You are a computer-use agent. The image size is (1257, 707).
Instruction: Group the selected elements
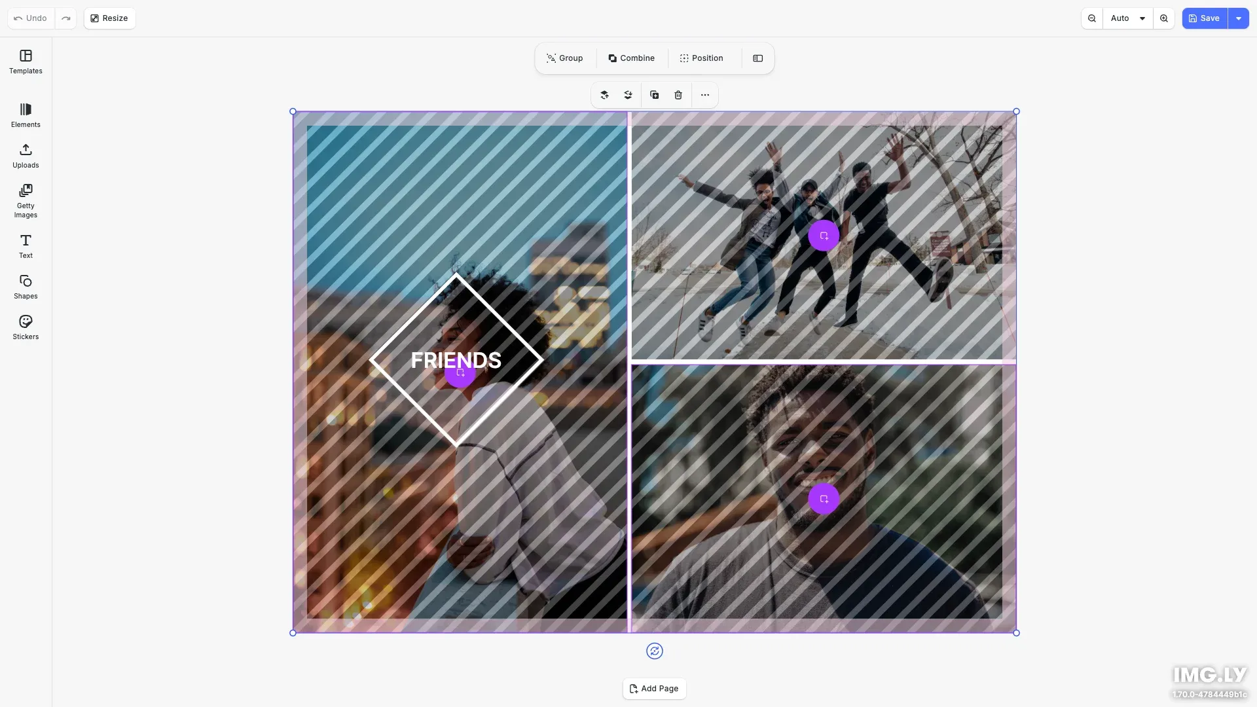pyautogui.click(x=564, y=58)
